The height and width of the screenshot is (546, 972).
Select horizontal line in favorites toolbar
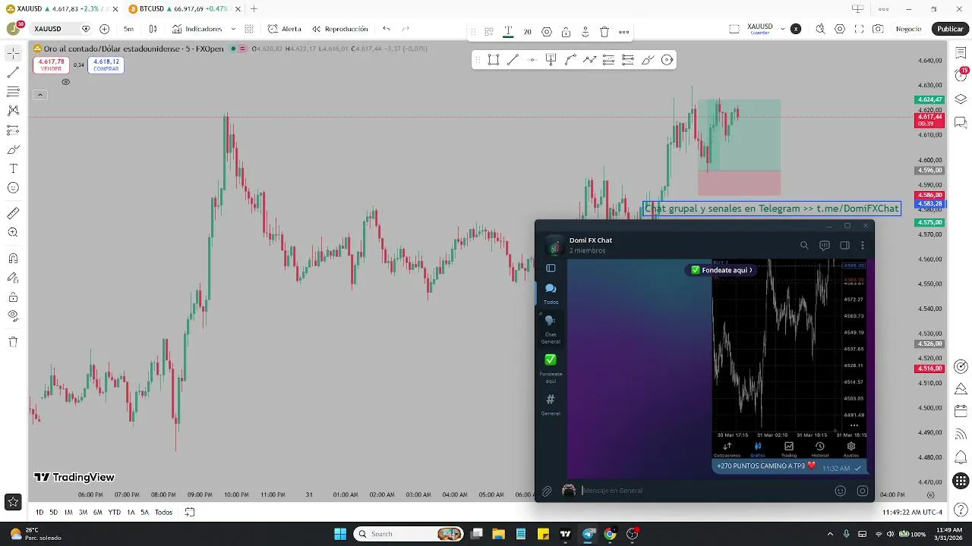tap(532, 60)
